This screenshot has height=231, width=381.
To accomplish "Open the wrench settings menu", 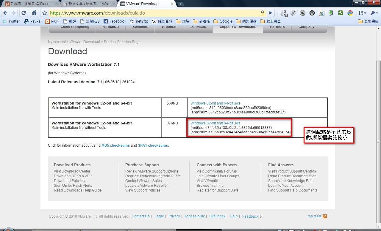I will (x=374, y=13).
